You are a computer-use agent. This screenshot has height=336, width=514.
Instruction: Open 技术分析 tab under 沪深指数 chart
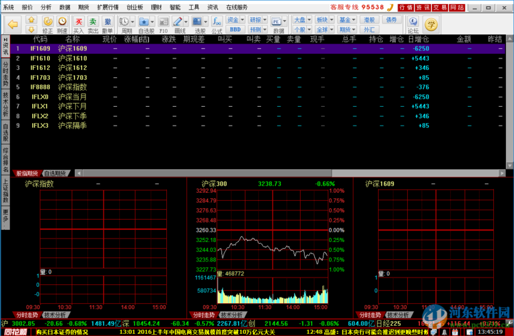tap(55, 315)
